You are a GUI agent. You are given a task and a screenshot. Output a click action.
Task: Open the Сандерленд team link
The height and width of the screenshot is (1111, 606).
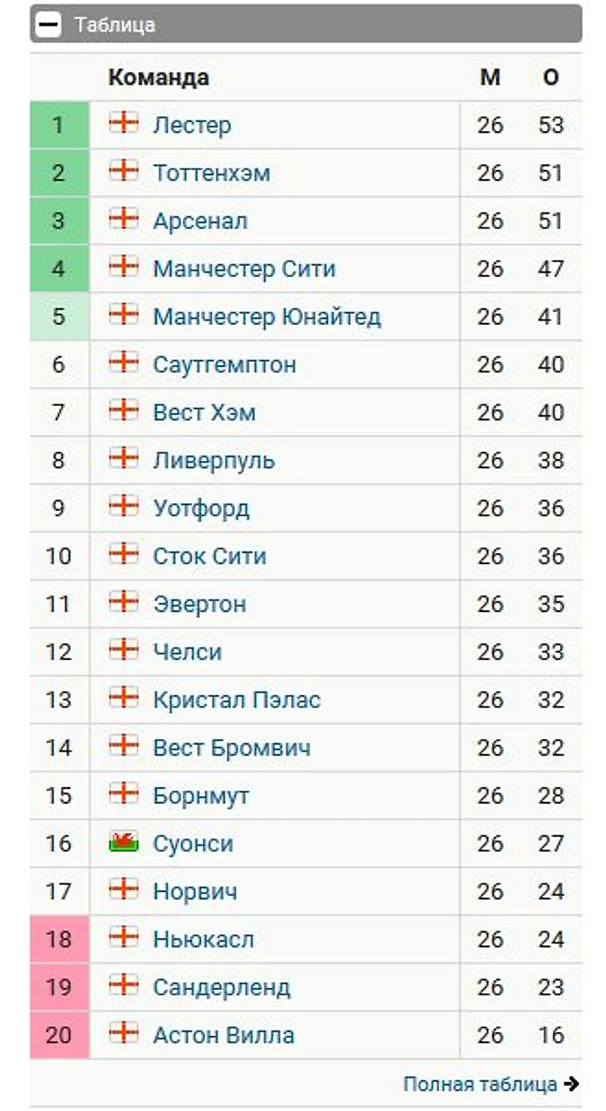point(222,987)
